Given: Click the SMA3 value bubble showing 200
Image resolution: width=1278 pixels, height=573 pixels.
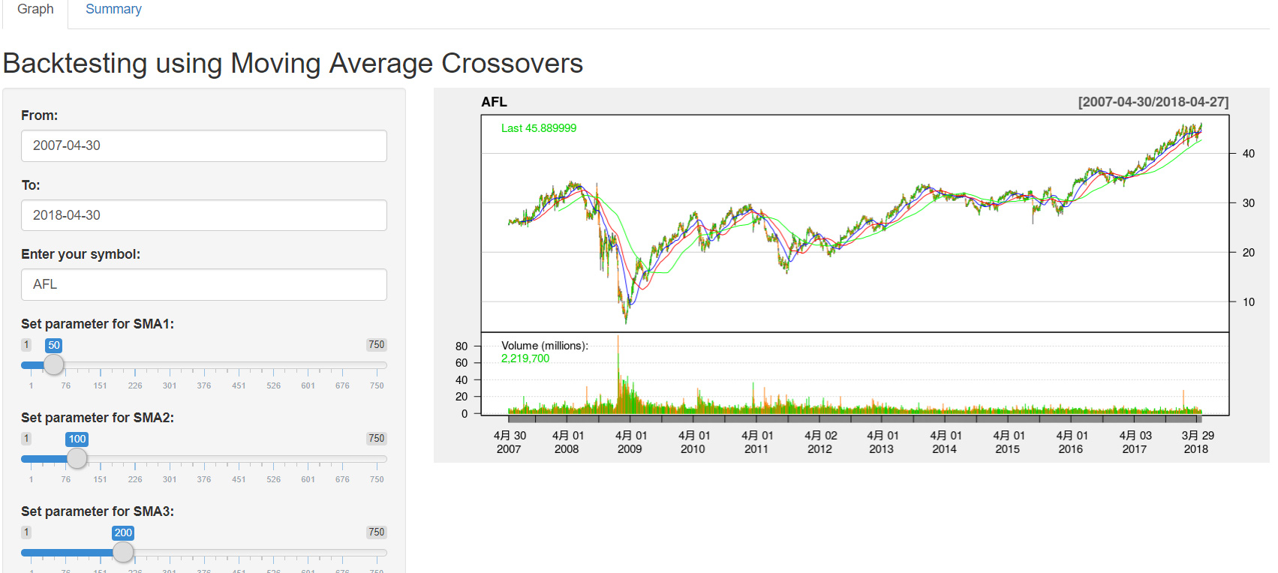Looking at the screenshot, I should [123, 533].
